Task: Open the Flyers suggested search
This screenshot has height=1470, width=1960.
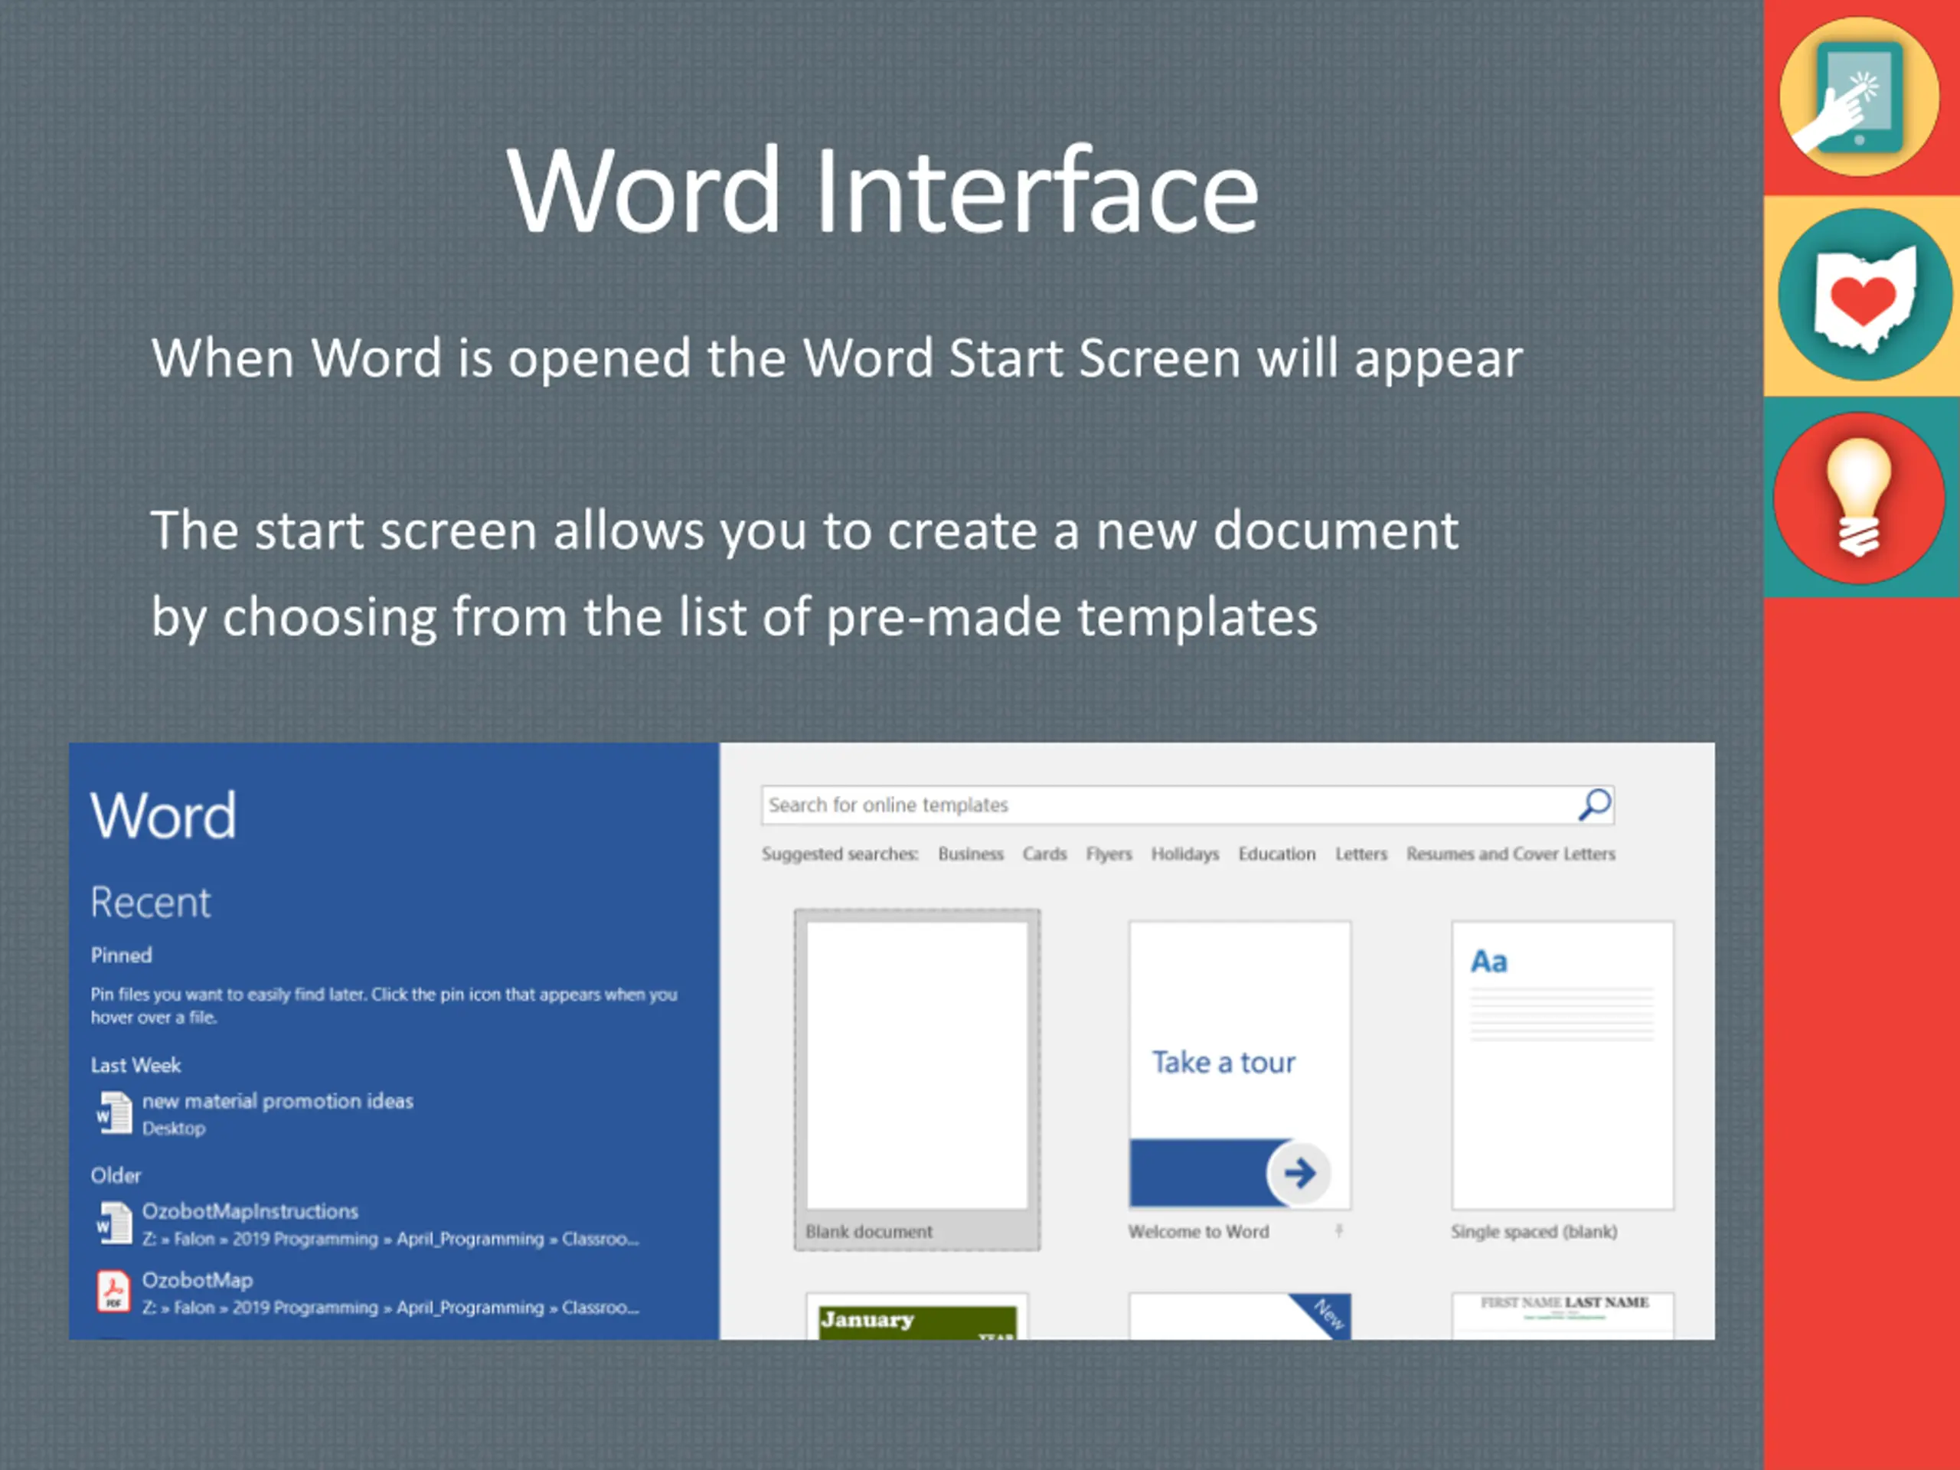Action: click(x=1109, y=854)
